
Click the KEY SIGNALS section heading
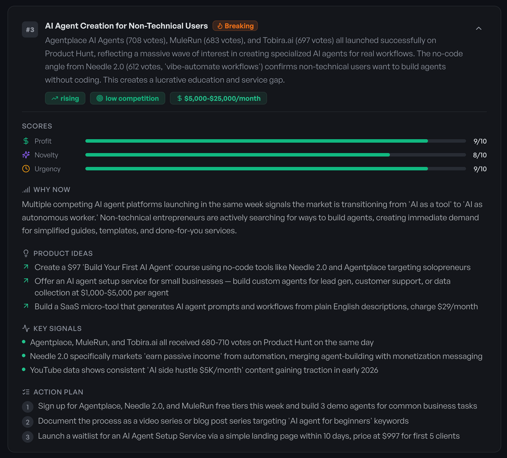coord(57,329)
